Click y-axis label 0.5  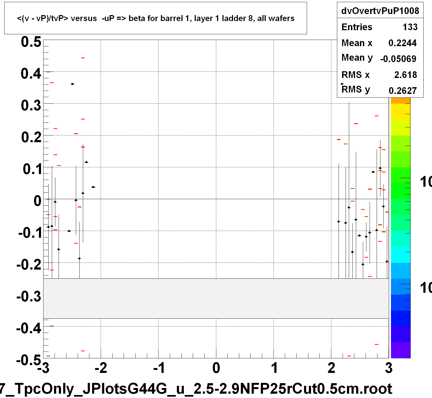point(31,42)
